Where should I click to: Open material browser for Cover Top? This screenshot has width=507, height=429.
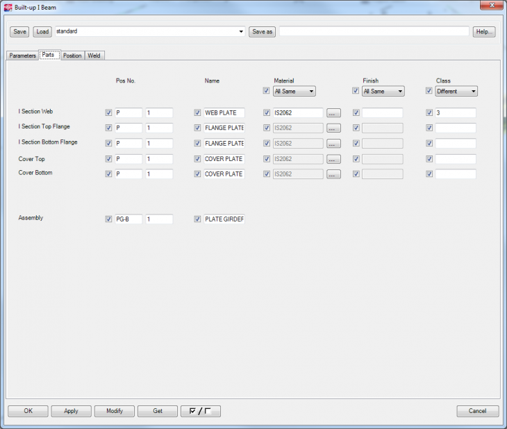(333, 159)
